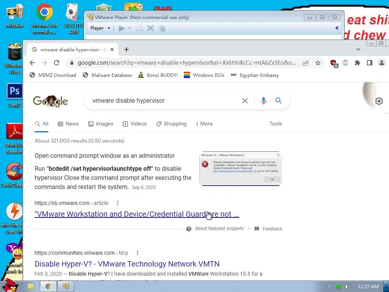Image resolution: width=389 pixels, height=292 pixels.
Task: Click the Angry Birds start button
Action: pyautogui.click(x=10, y=286)
